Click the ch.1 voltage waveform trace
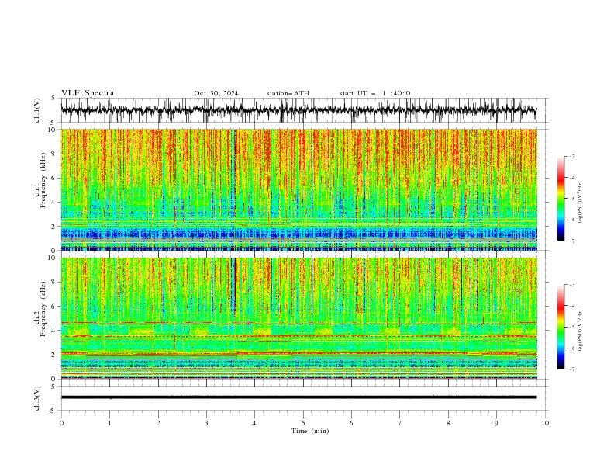 [x=298, y=110]
